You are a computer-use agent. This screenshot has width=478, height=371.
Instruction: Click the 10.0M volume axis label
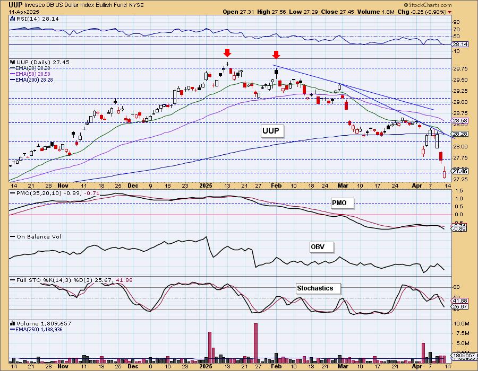(461, 323)
